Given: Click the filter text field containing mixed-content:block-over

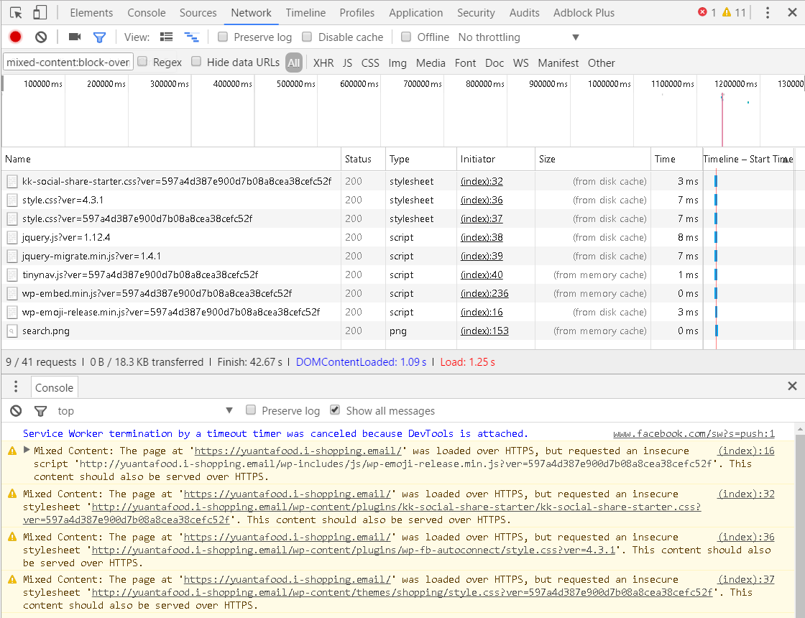Looking at the screenshot, I should (68, 62).
